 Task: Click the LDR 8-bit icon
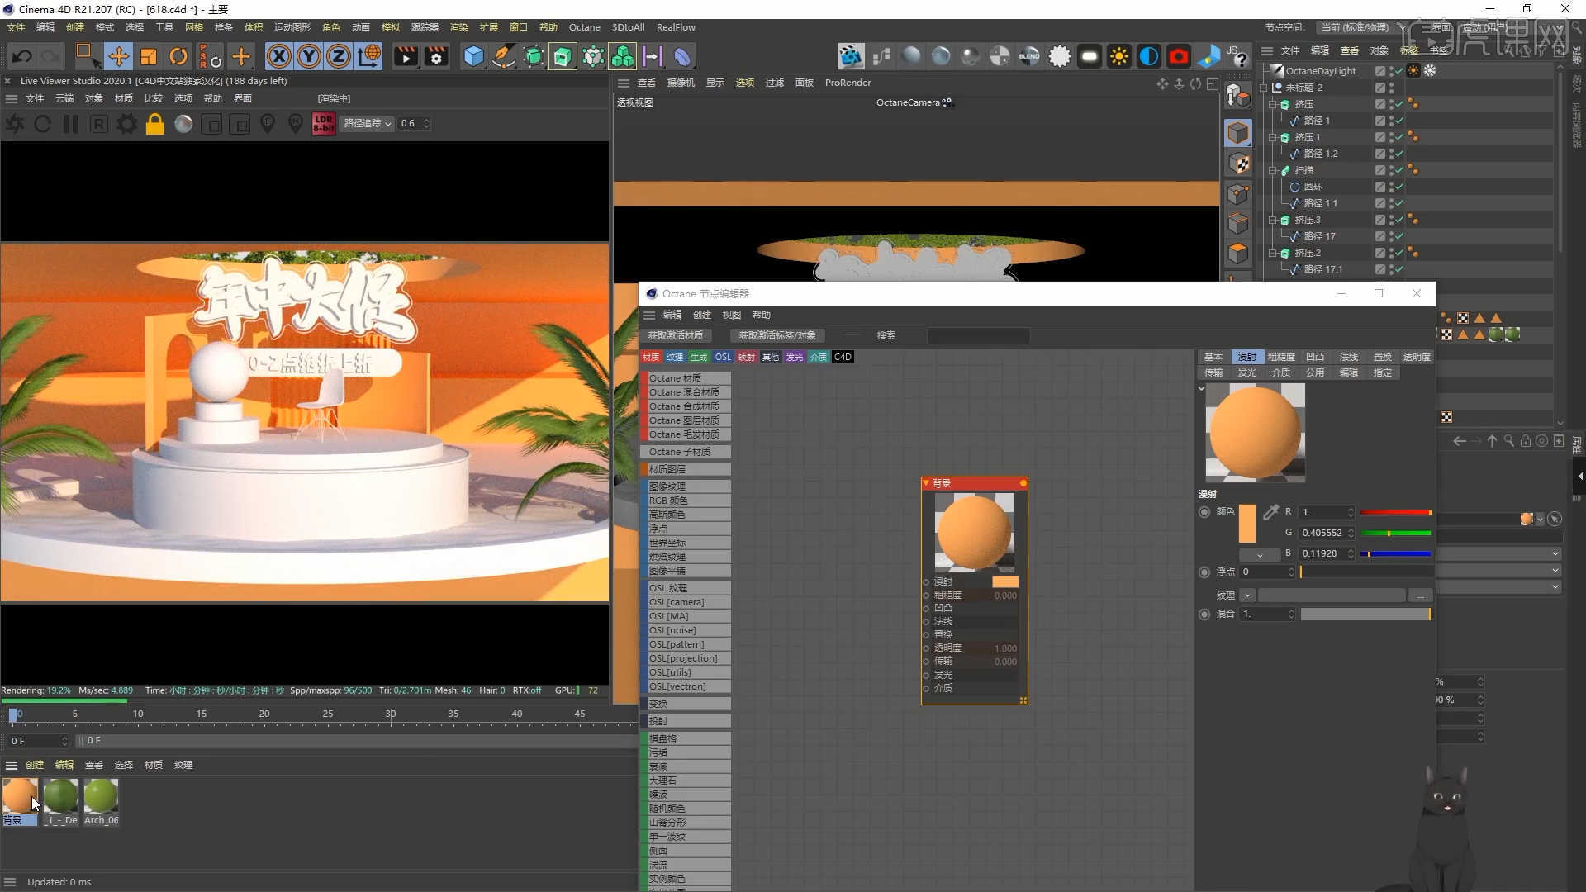coord(324,124)
